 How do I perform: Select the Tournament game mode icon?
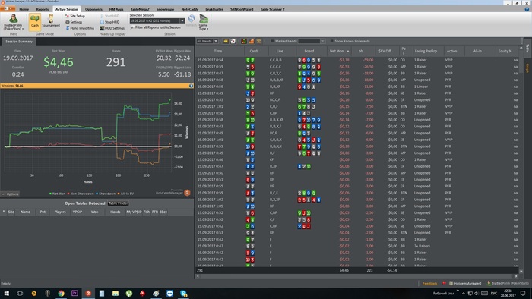51,22
